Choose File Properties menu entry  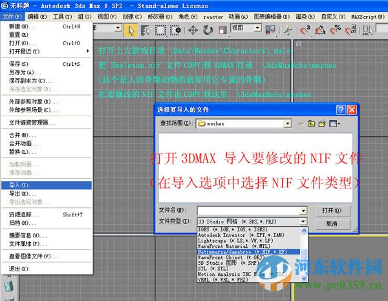tap(47, 244)
